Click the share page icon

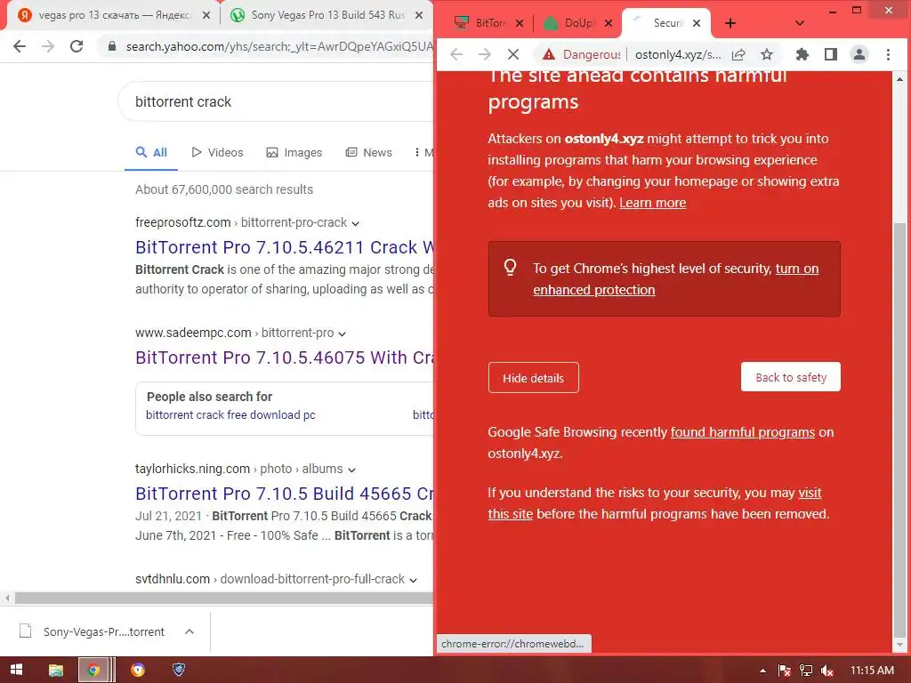click(x=738, y=54)
